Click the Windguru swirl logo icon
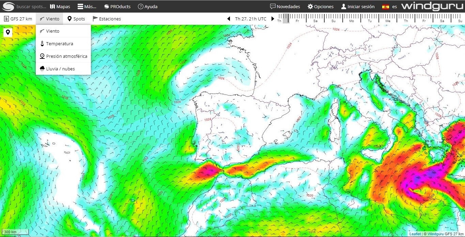This screenshot has height=237, width=465. (x=9, y=6)
